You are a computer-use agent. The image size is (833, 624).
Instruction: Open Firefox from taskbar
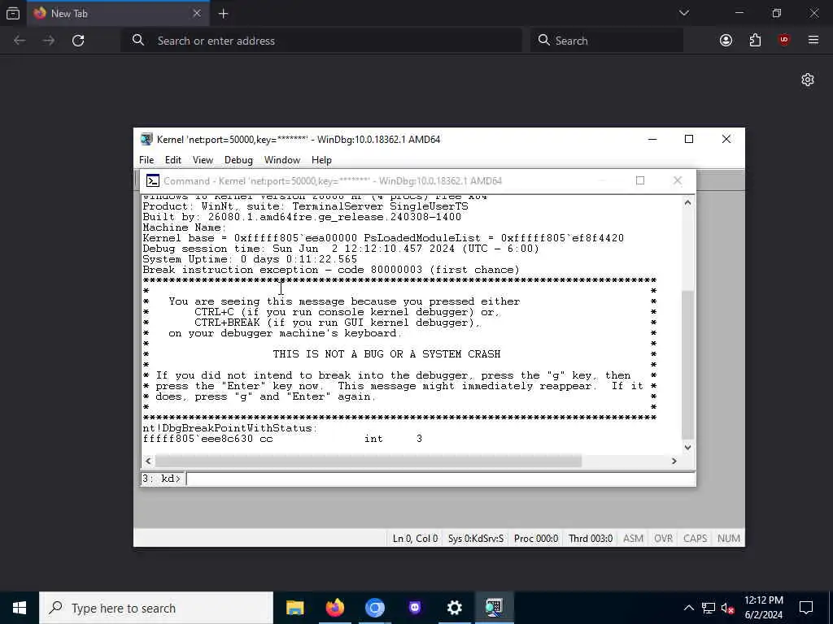pyautogui.click(x=334, y=608)
